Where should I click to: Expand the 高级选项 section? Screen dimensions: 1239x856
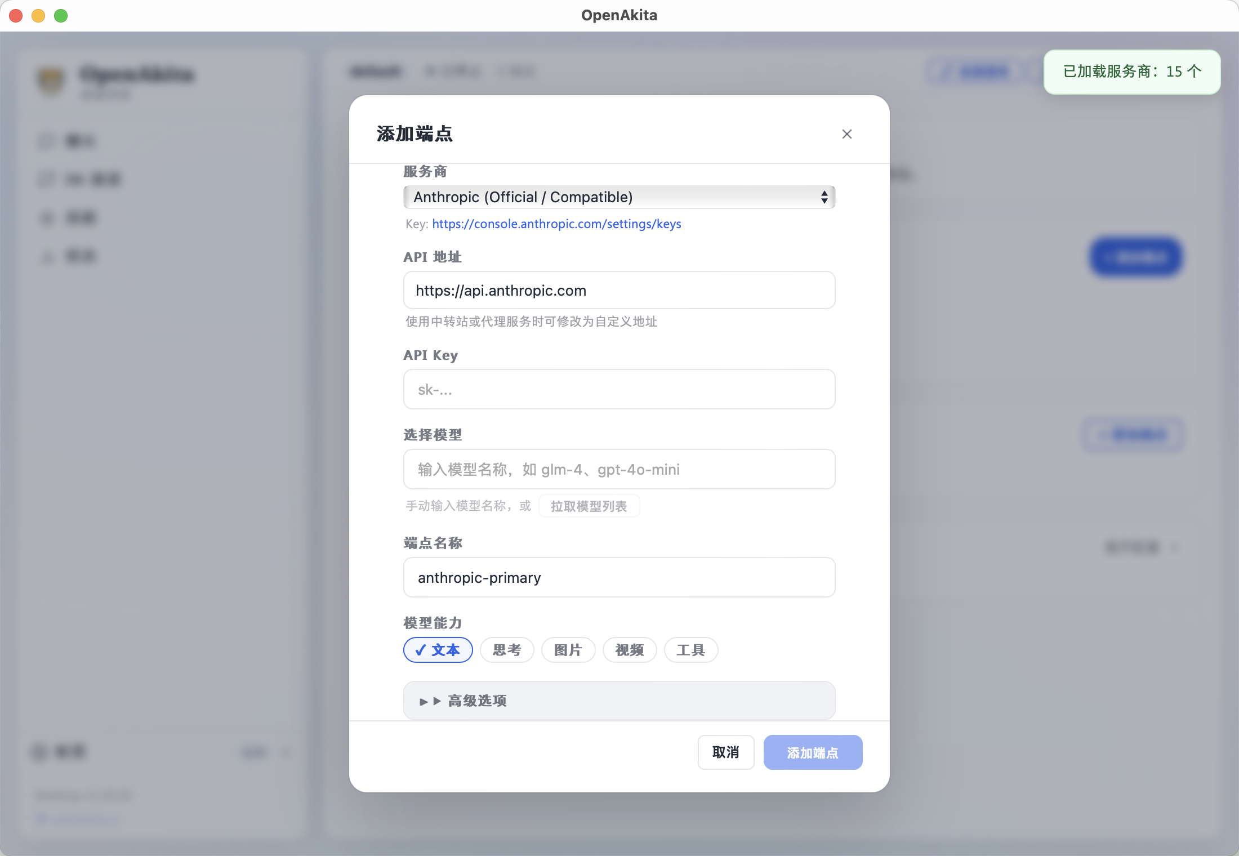coord(619,701)
